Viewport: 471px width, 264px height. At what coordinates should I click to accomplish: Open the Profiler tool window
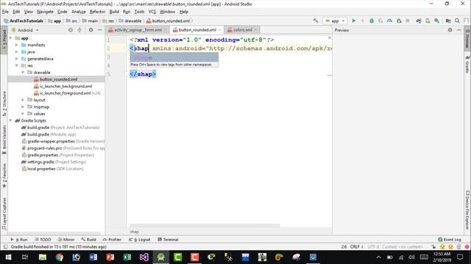(112, 240)
